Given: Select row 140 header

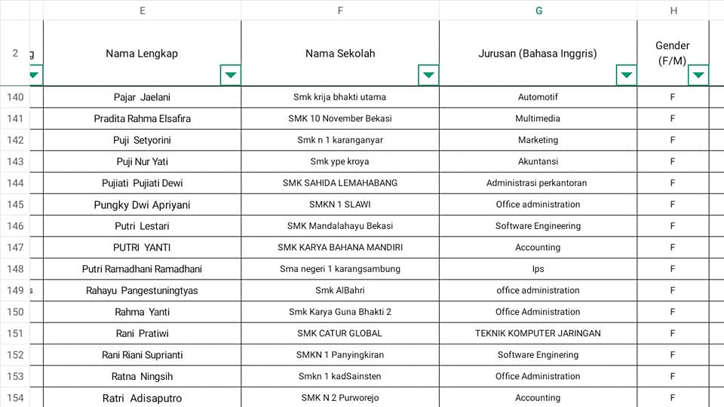Looking at the screenshot, I should tap(15, 97).
